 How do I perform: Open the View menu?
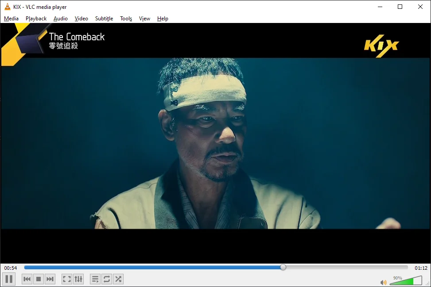[144, 19]
